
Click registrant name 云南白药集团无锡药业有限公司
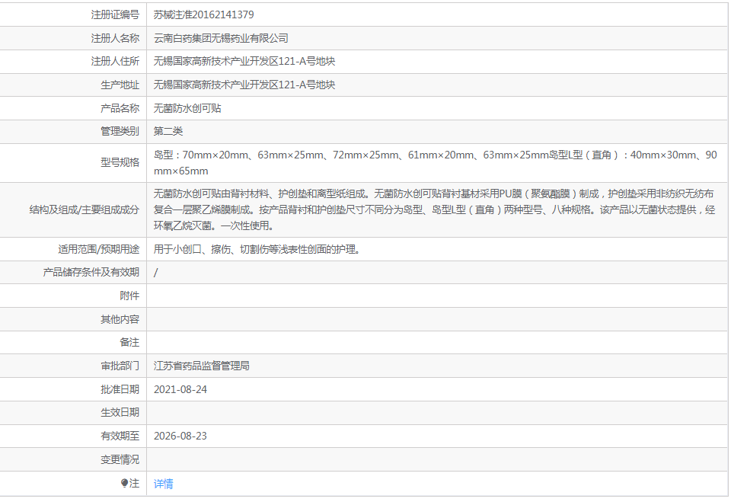[221, 38]
